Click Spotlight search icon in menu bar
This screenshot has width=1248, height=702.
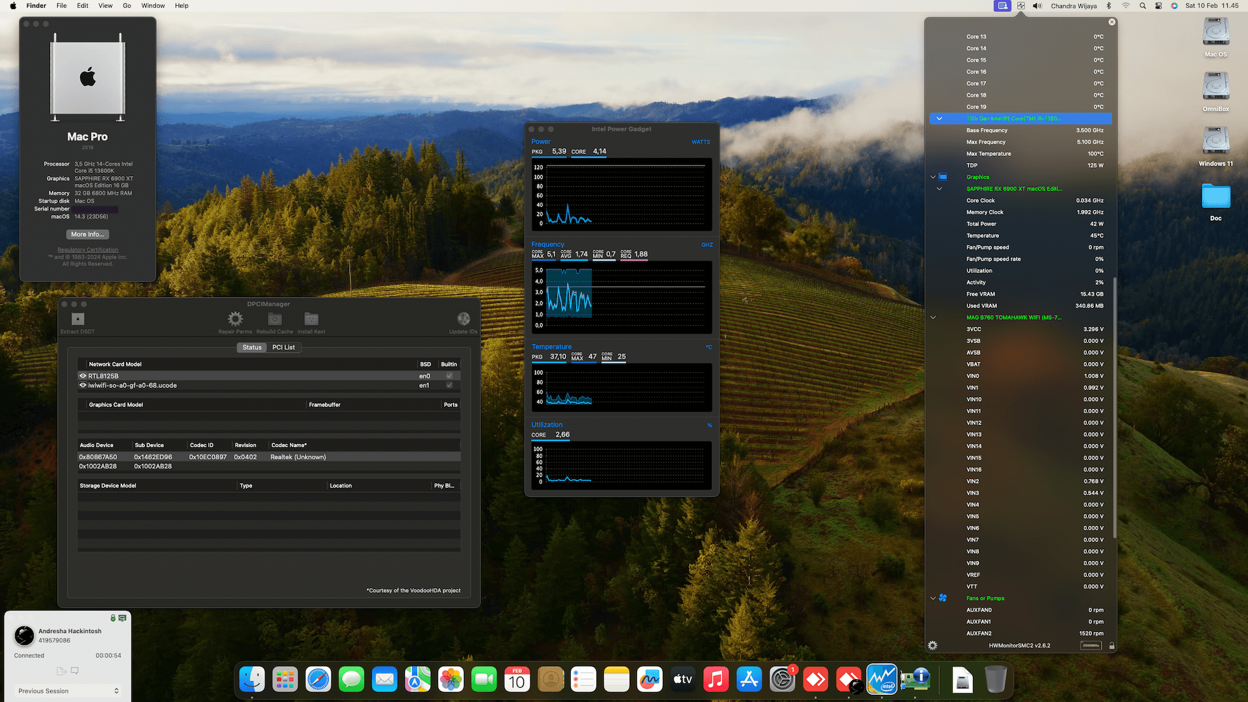(1143, 6)
